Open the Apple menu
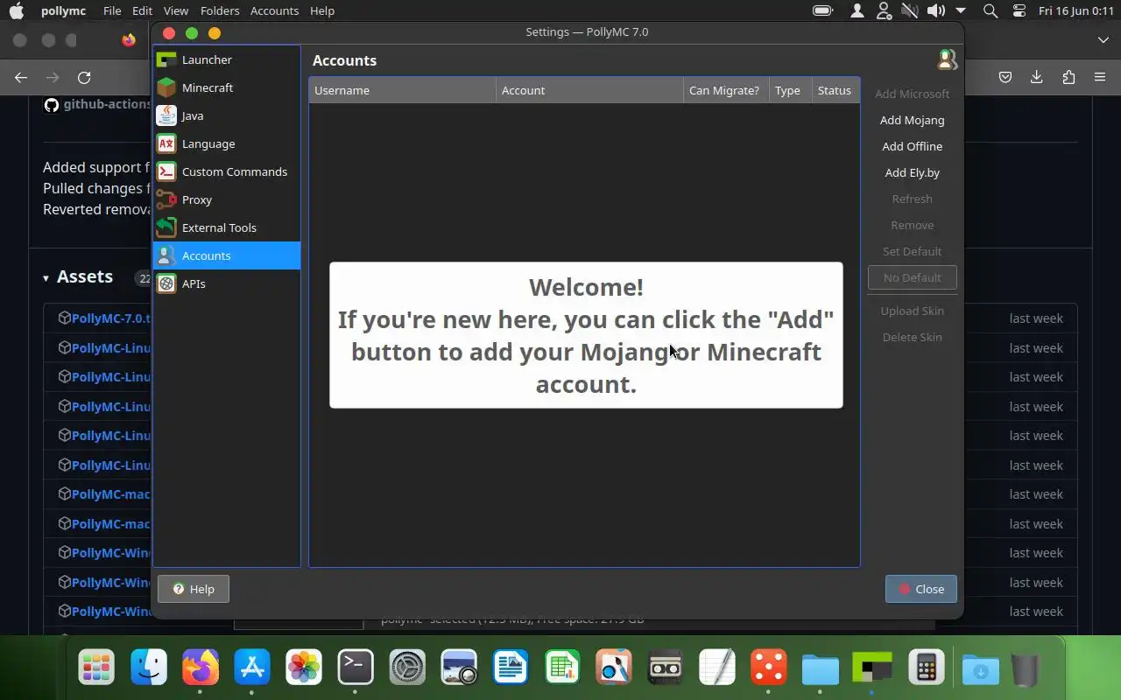The width and height of the screenshot is (1121, 700). pos(17,10)
